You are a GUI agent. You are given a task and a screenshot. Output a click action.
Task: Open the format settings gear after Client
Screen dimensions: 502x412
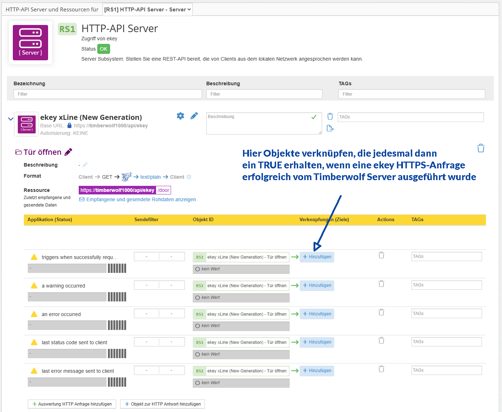[189, 177]
